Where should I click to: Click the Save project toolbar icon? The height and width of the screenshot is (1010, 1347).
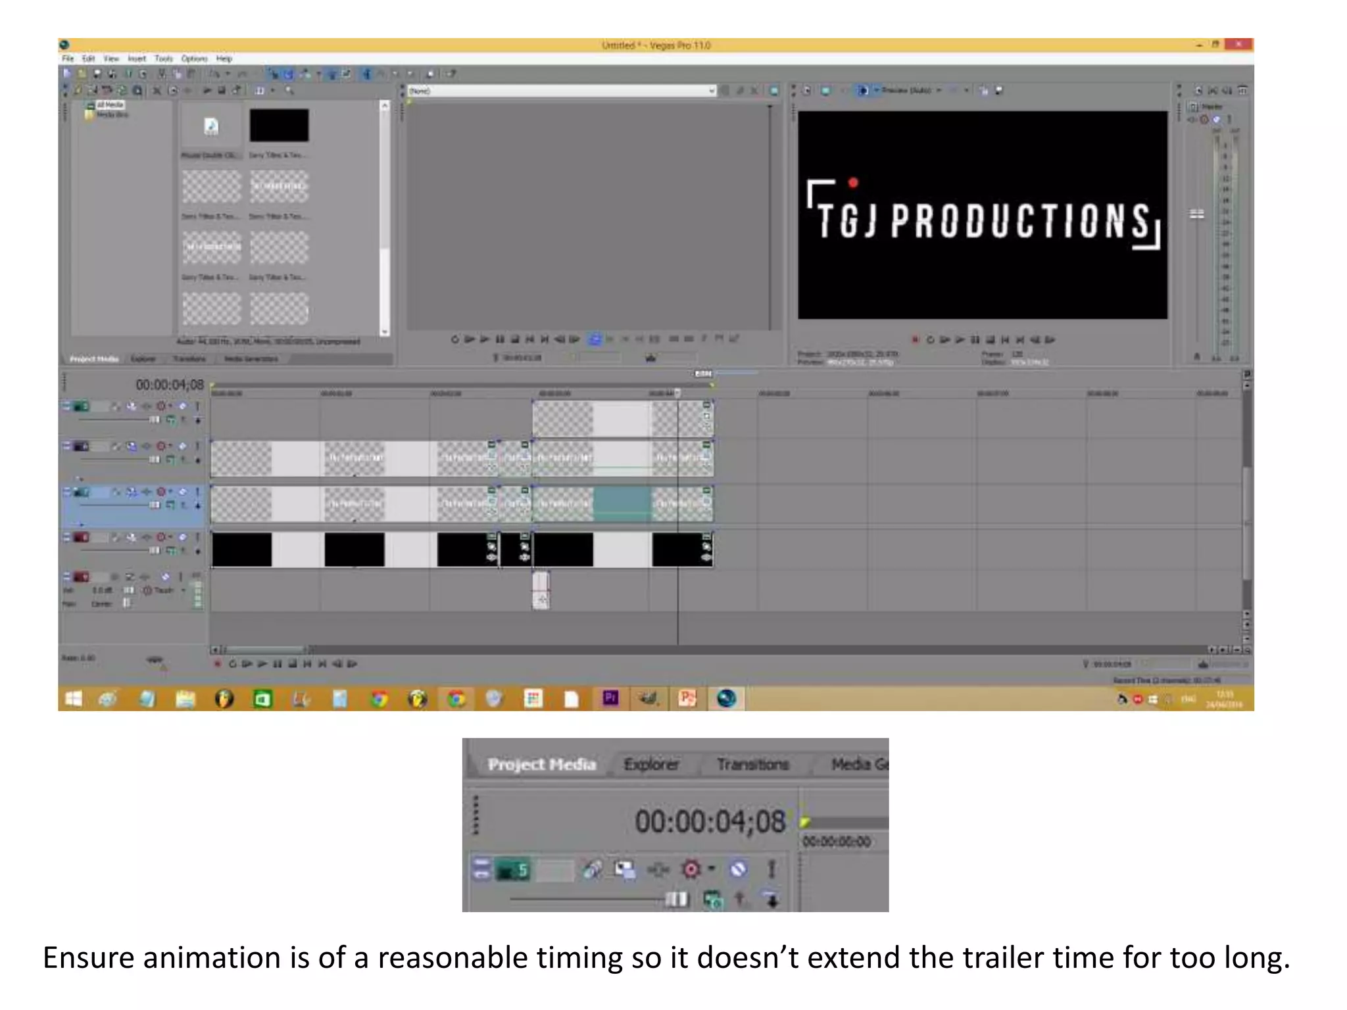point(97,74)
